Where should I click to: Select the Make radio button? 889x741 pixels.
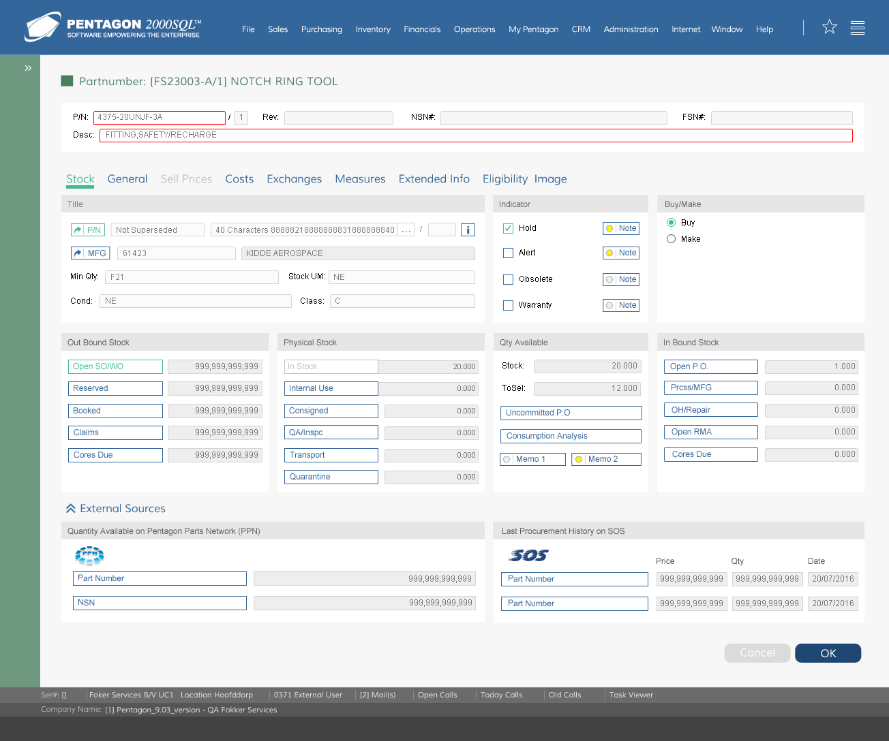coord(672,239)
